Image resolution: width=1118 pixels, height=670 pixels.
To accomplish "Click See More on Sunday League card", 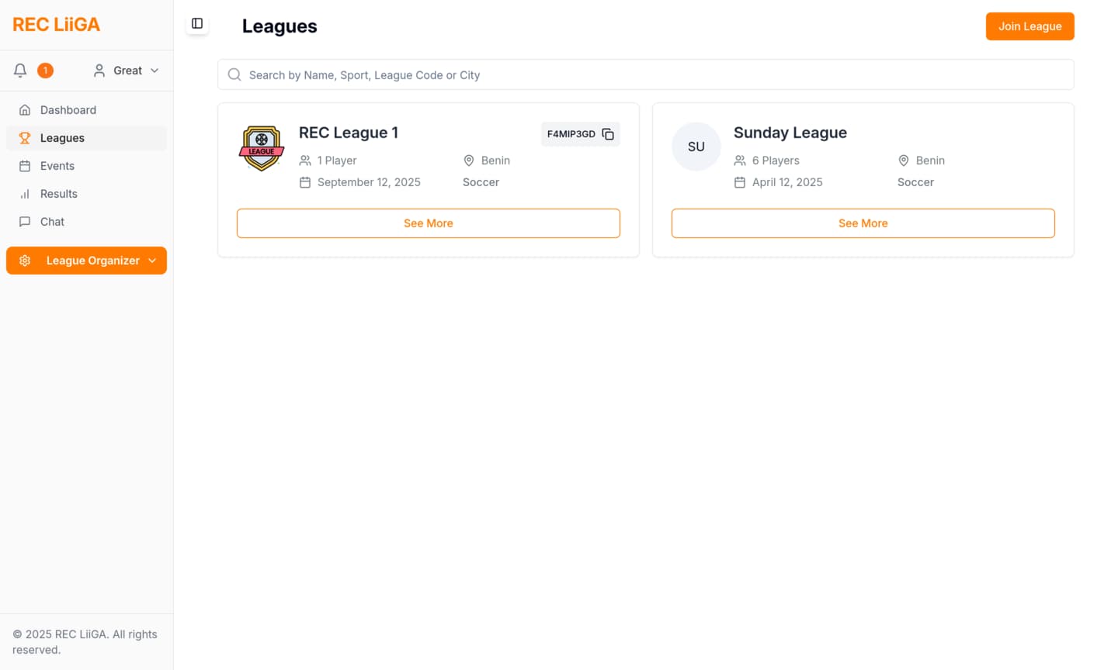I will click(863, 223).
